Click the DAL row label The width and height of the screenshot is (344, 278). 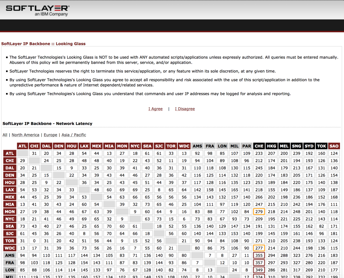click(x=10, y=168)
